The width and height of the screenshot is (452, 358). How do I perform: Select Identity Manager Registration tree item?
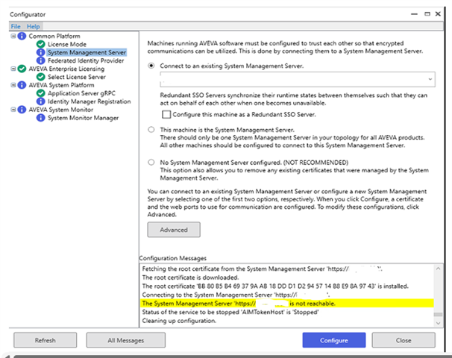click(89, 101)
